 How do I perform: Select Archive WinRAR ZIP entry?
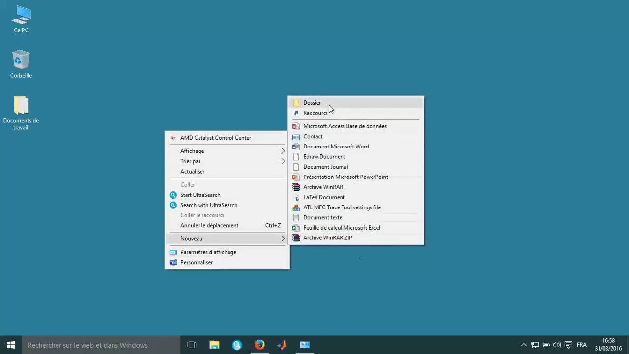(355, 238)
